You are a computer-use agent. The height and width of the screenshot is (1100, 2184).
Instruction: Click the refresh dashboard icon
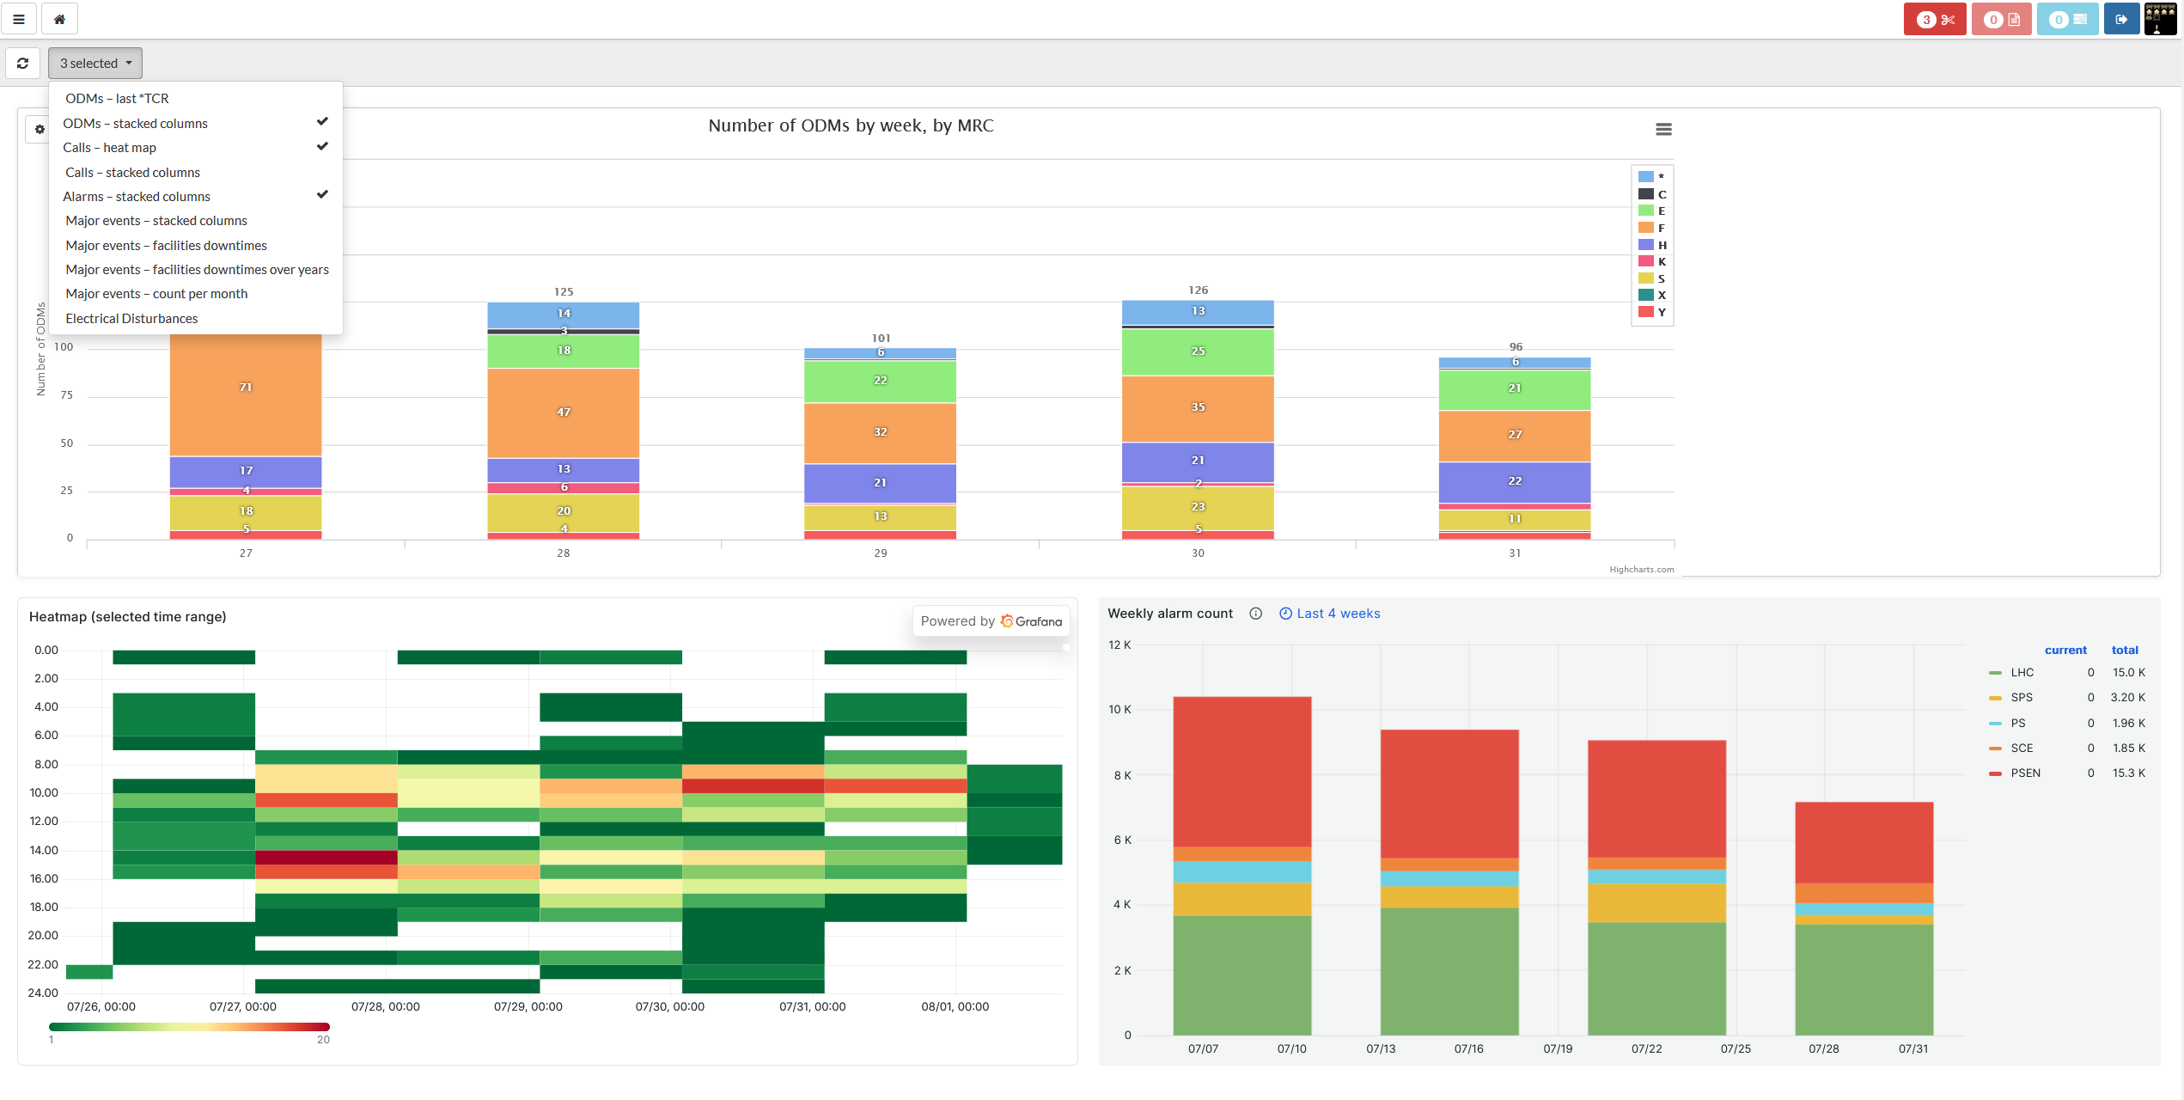click(x=23, y=63)
